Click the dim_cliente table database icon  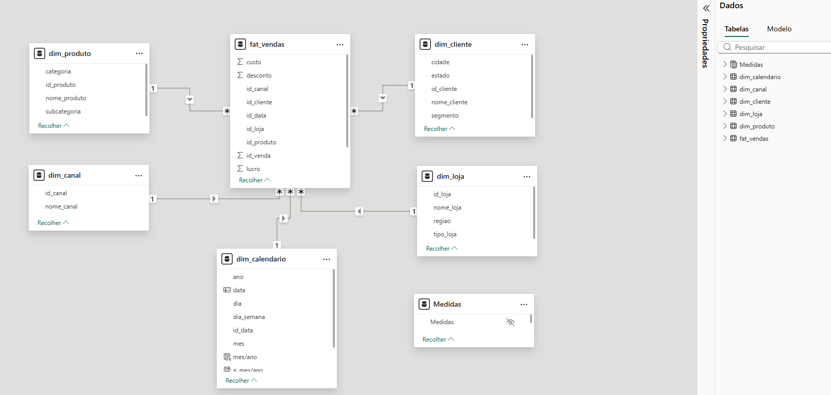click(x=425, y=44)
